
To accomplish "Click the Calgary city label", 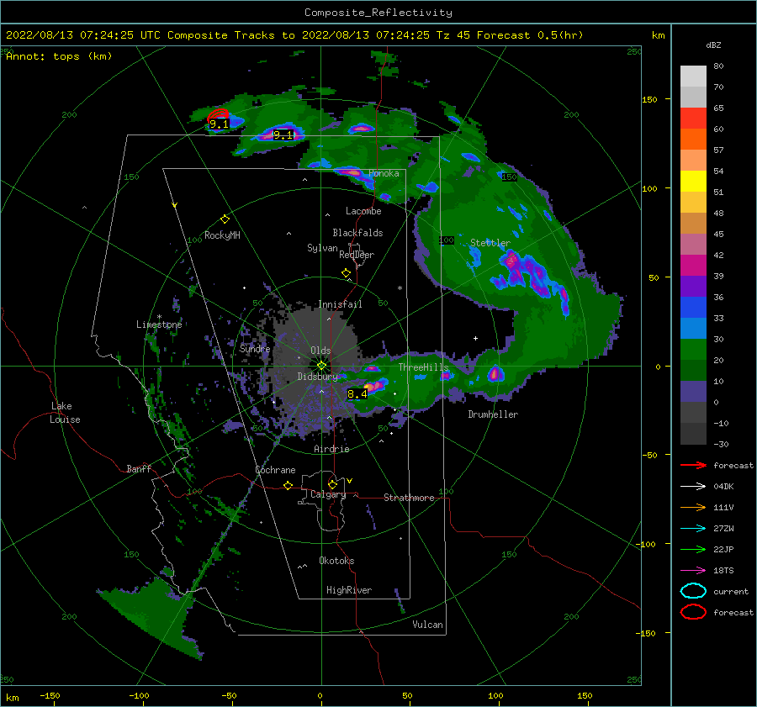I will 328,494.
